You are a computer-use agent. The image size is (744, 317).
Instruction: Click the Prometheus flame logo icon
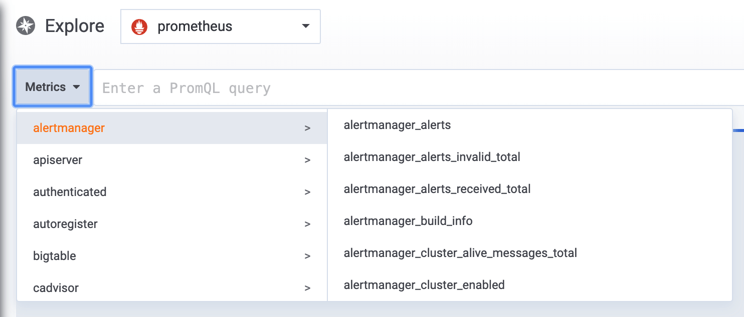click(139, 26)
